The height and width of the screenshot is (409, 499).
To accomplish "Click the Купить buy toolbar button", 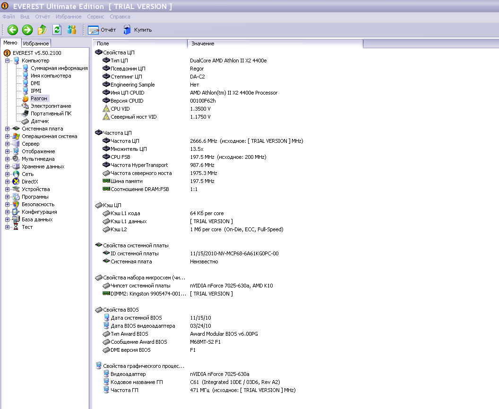I will coord(138,30).
